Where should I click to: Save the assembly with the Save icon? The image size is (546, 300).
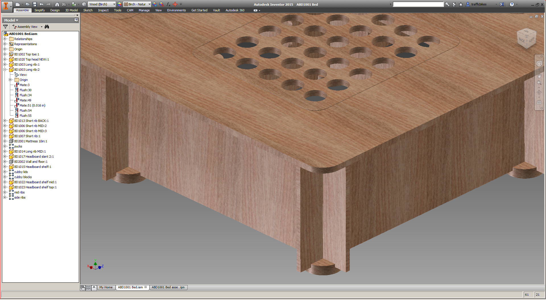[35, 4]
